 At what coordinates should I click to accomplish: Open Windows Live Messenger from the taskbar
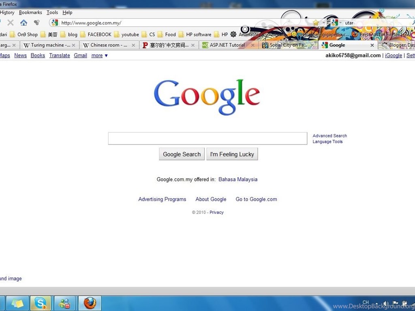point(64,303)
